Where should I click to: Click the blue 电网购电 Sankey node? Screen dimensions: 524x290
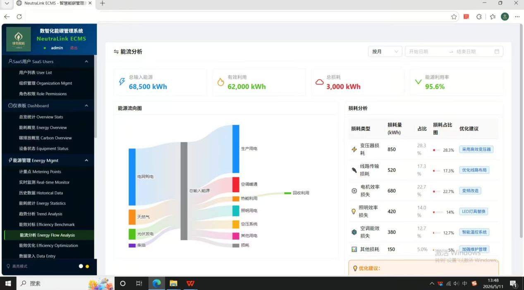point(132,177)
